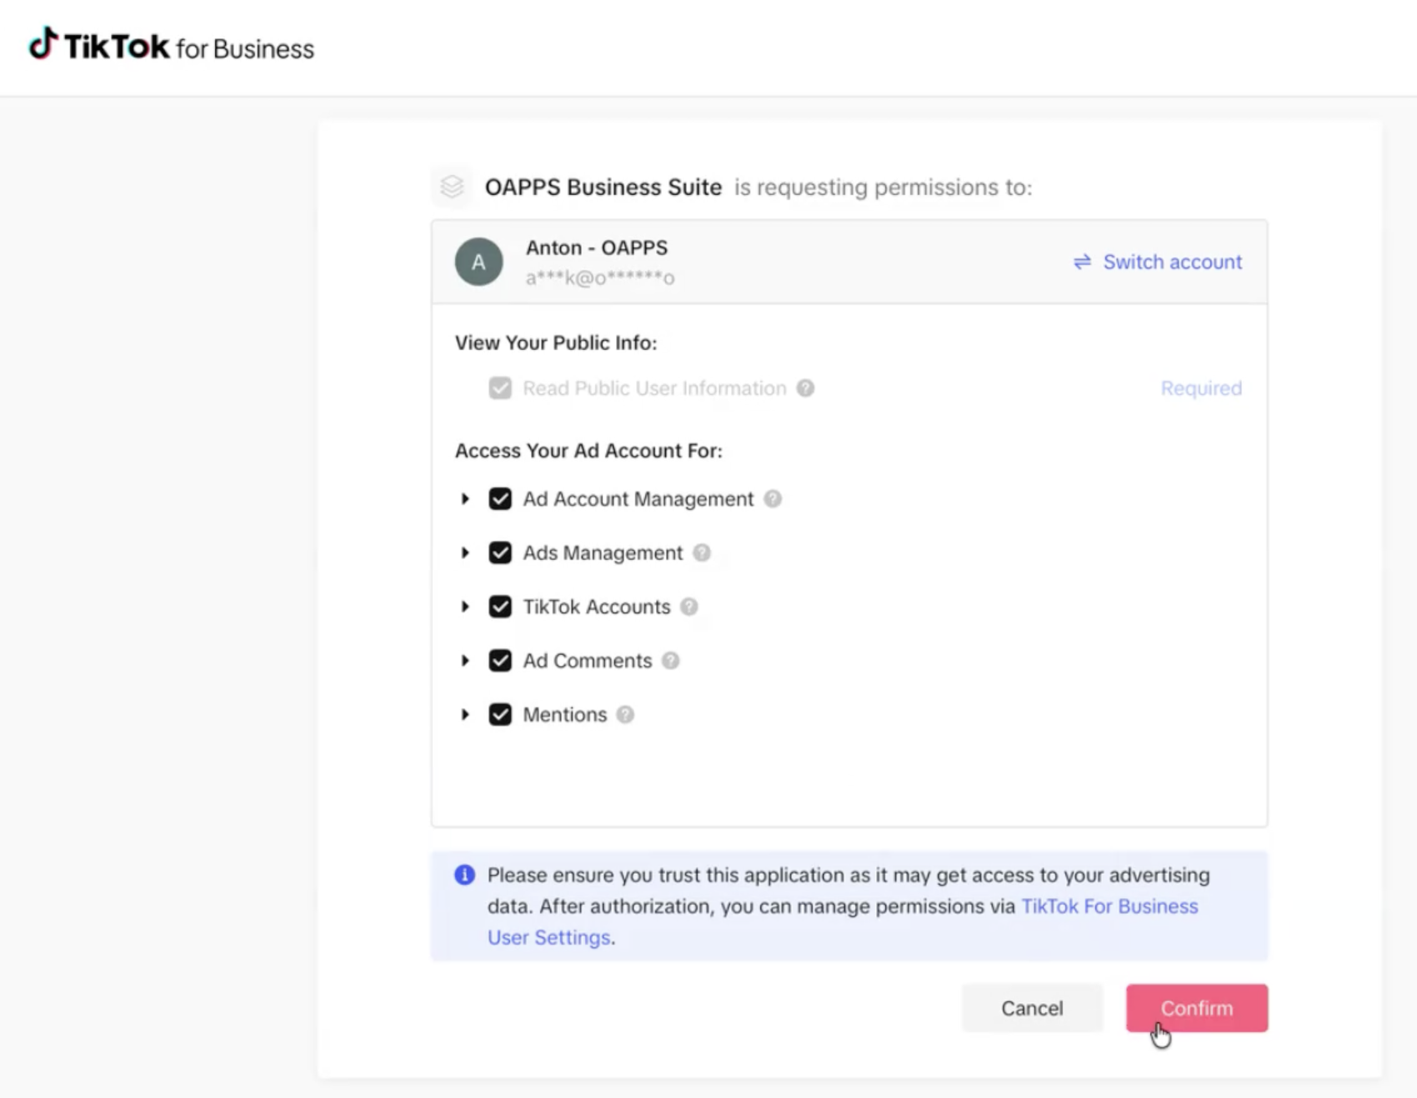This screenshot has height=1098, width=1417.
Task: Open help icon next to Ad Comments
Action: pos(670,661)
